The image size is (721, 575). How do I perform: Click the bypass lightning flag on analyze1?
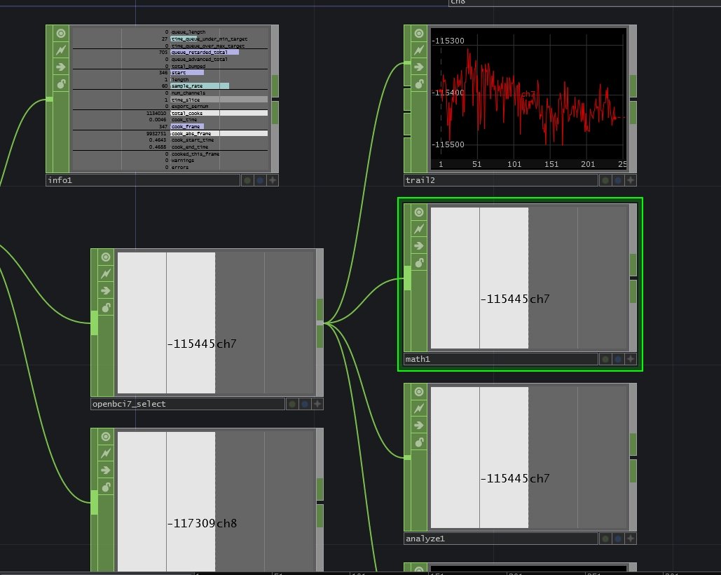pyautogui.click(x=418, y=408)
